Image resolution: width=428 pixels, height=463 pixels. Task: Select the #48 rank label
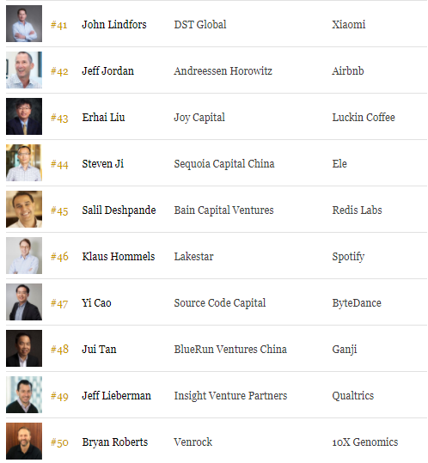pos(59,350)
